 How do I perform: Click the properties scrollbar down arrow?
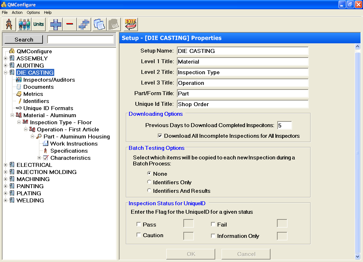click(x=357, y=257)
